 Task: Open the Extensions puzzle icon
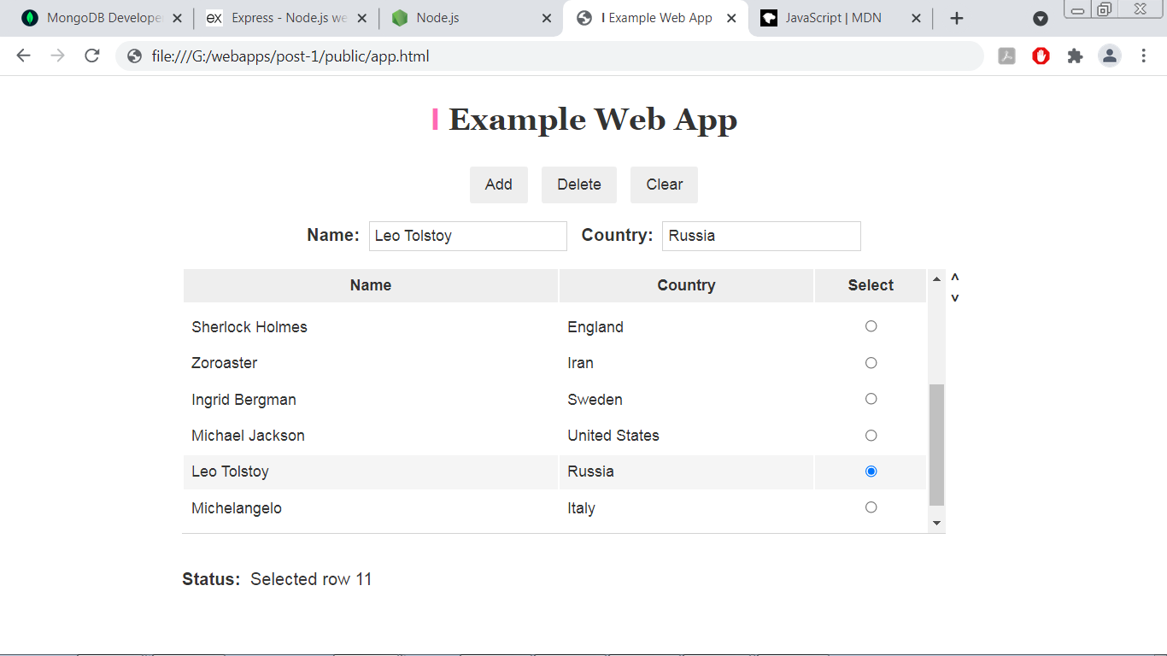(1075, 56)
